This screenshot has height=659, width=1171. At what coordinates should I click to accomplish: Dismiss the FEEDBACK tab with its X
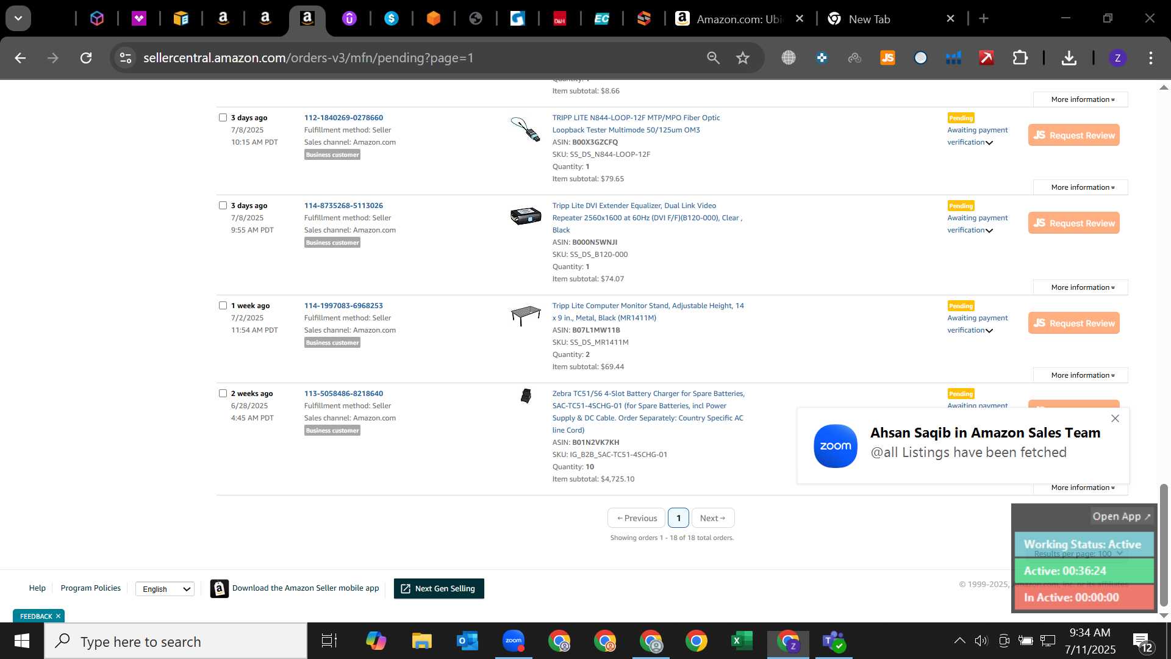pos(58,616)
